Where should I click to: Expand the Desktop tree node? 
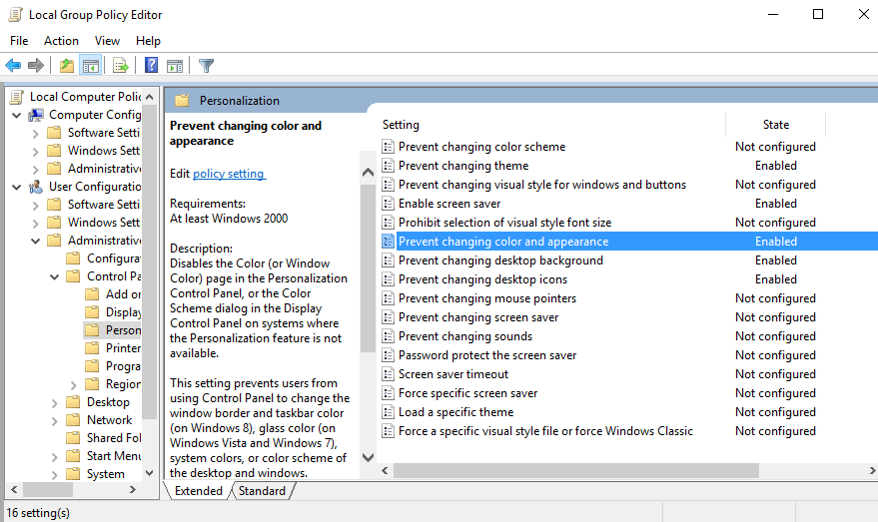pyautogui.click(x=55, y=403)
